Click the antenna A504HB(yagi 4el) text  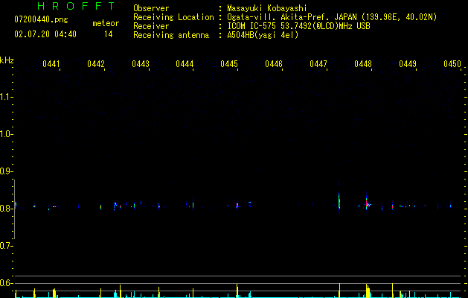click(x=263, y=35)
